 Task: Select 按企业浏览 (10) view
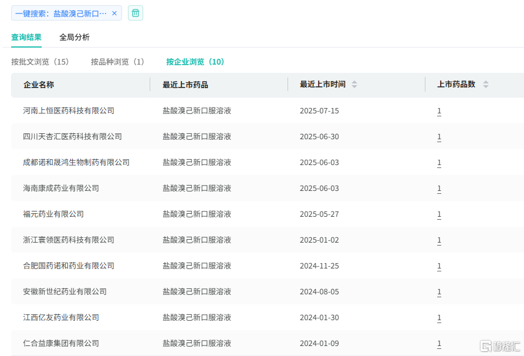[195, 62]
